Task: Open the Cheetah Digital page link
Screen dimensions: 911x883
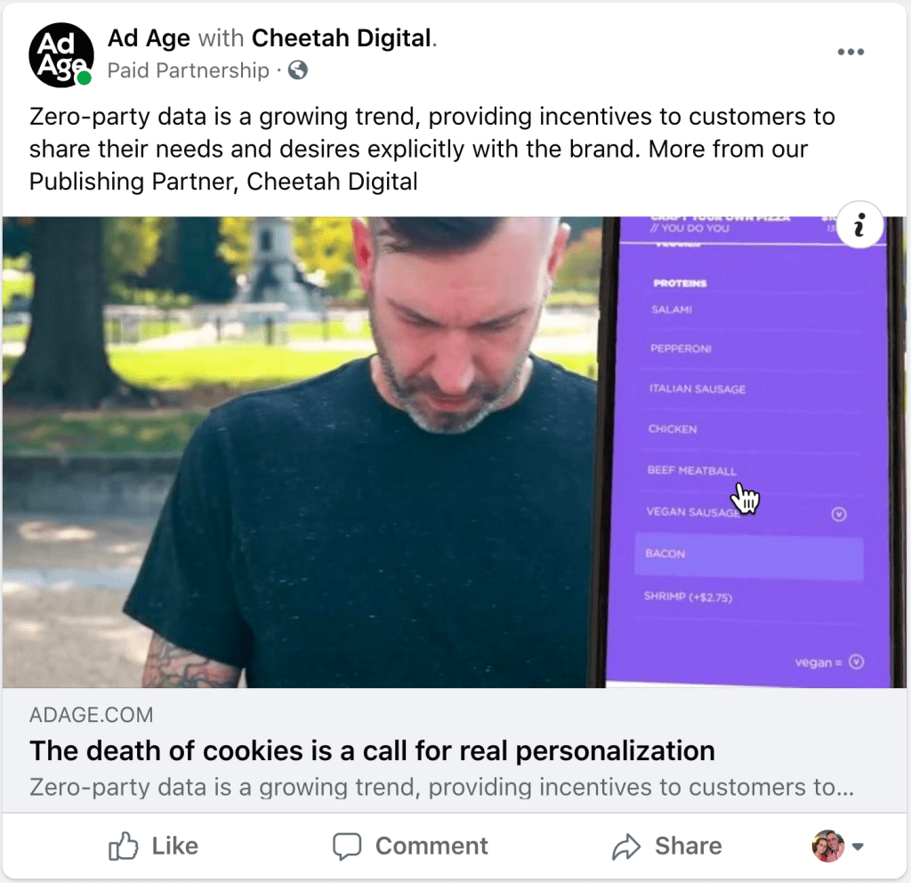Action: point(342,38)
